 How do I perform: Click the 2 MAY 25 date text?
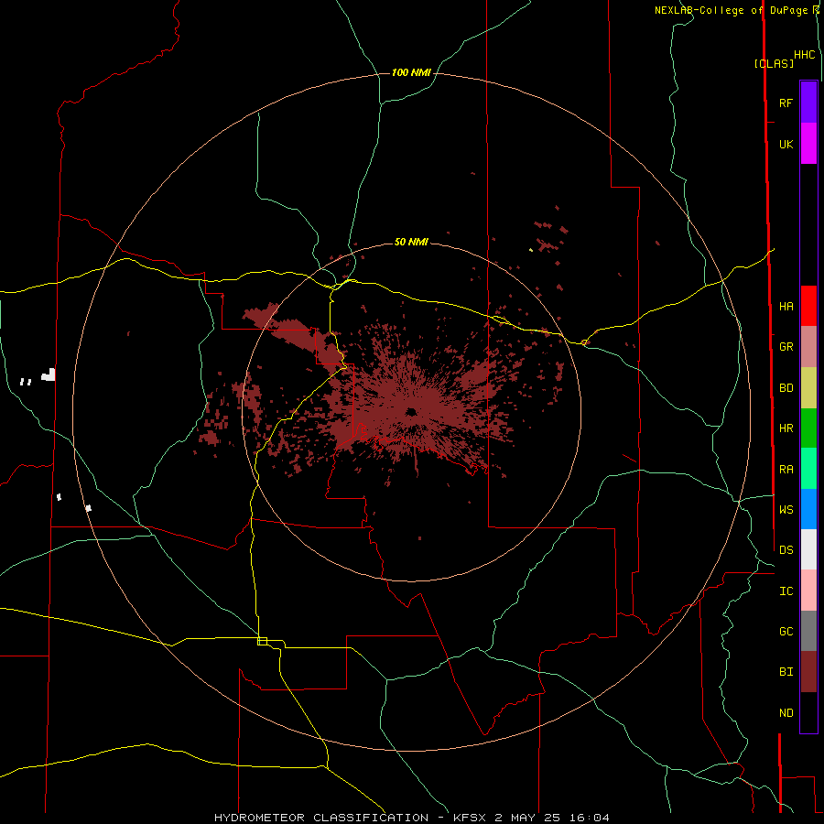pyautogui.click(x=528, y=818)
